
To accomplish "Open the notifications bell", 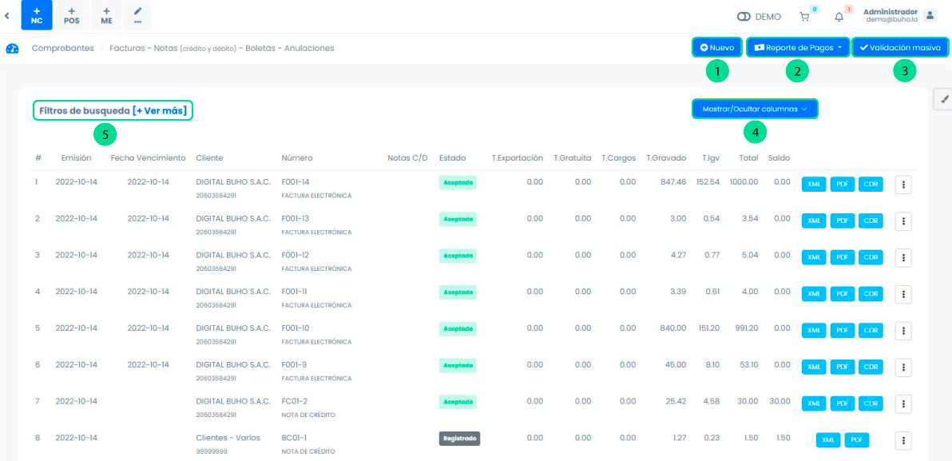I will pos(839,16).
